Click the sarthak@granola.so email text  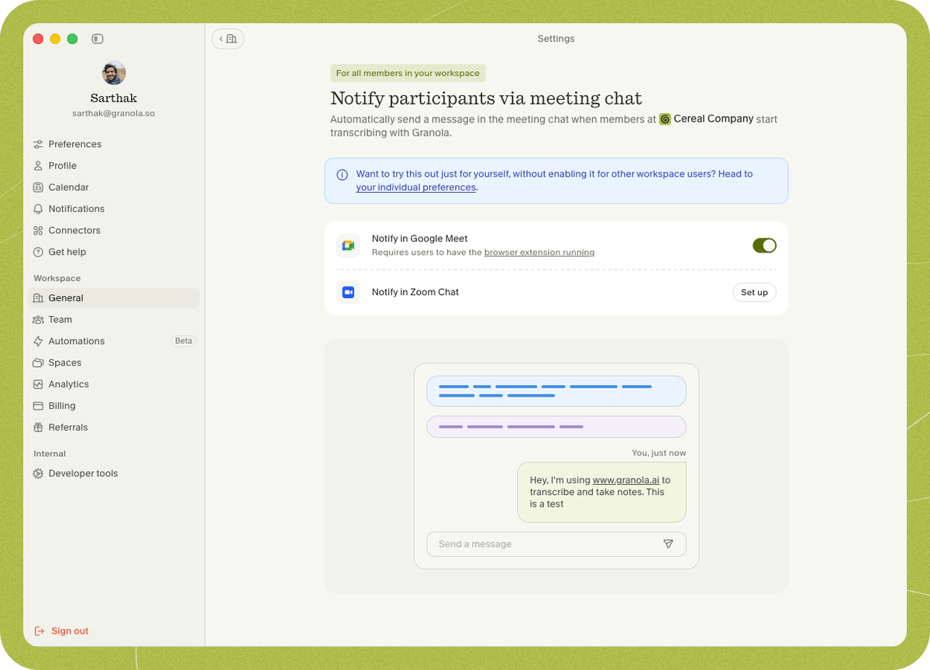click(x=114, y=113)
